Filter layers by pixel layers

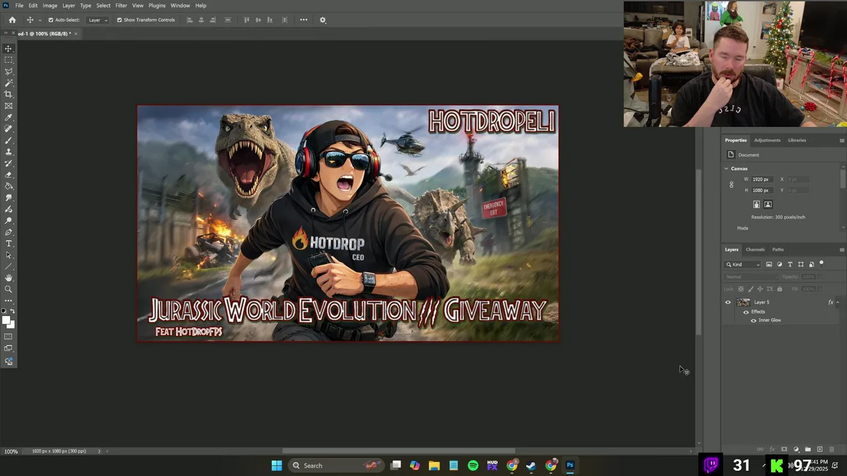click(x=769, y=264)
